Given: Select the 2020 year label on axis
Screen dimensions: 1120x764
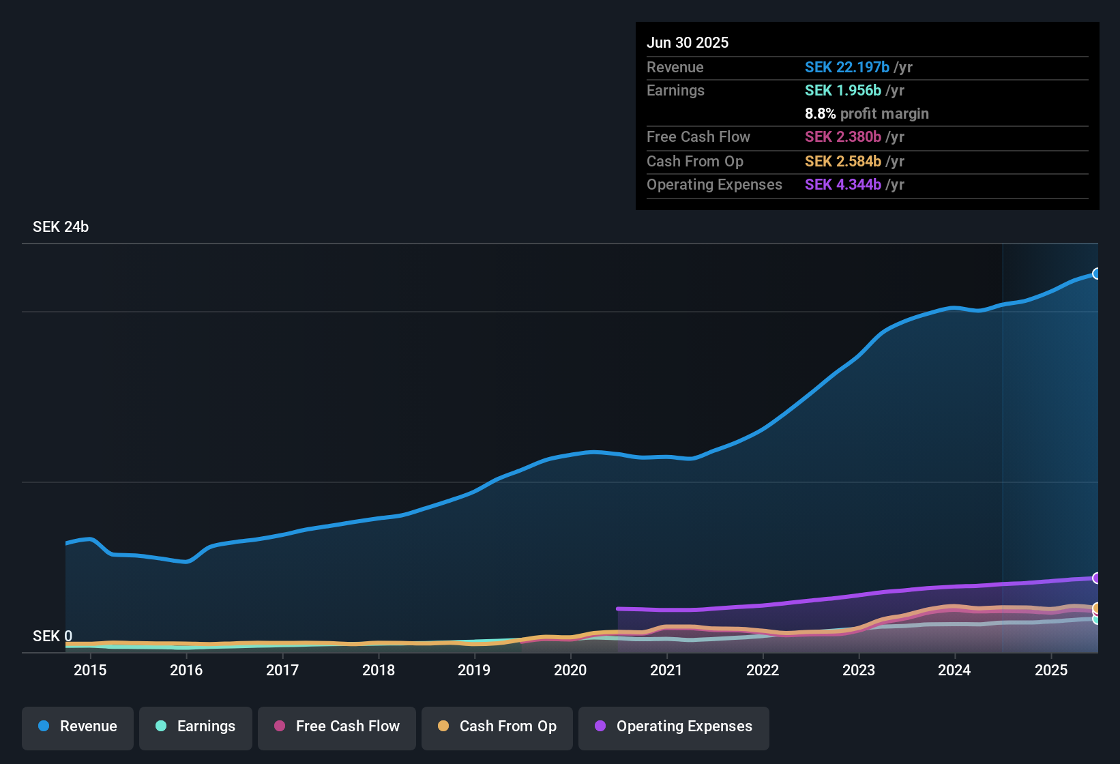Looking at the screenshot, I should coord(570,671).
